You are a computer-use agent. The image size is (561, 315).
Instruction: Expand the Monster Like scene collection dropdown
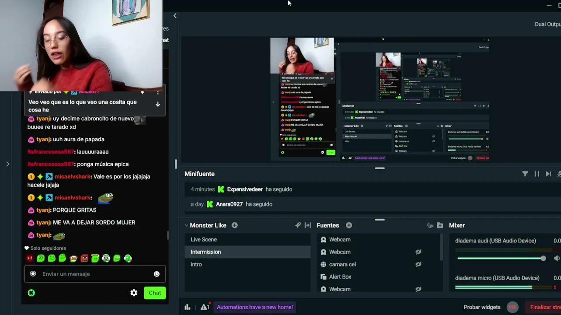pyautogui.click(x=187, y=225)
